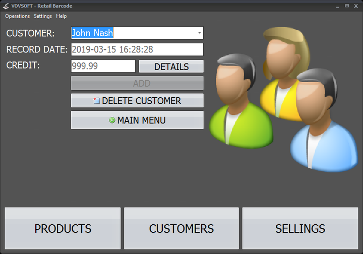Click the green circle icon on Main Menu
363x254 pixels.
tap(112, 120)
